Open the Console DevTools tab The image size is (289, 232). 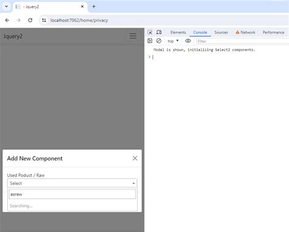(x=200, y=32)
